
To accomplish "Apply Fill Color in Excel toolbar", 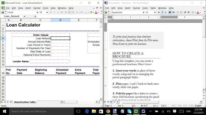I will coord(91,12).
